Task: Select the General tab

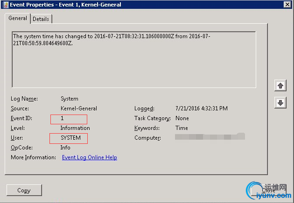Action: (x=18, y=18)
